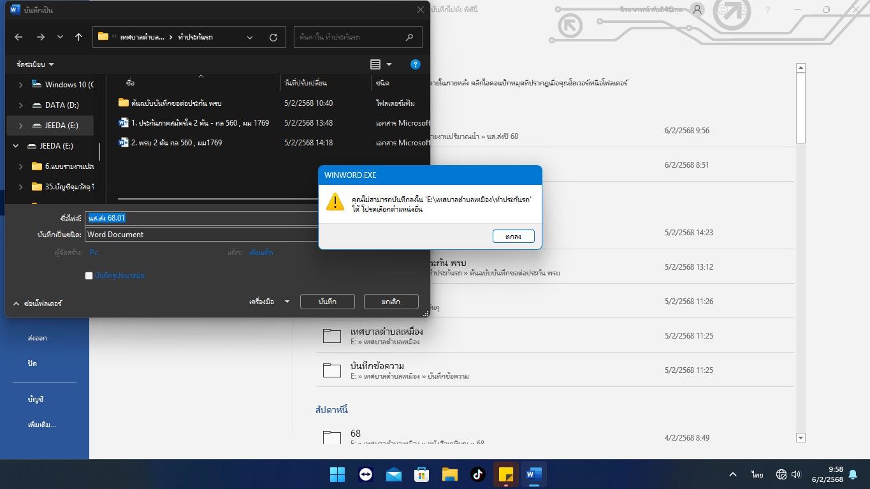Screen dimensions: 870x489
Task: Open the Word Document file type dropdown
Action: [x=201, y=235]
